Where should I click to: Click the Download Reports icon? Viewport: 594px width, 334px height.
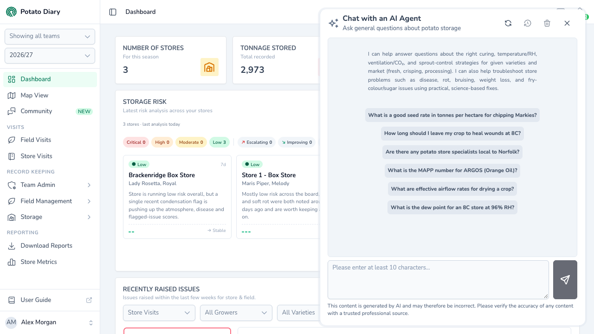(12, 246)
